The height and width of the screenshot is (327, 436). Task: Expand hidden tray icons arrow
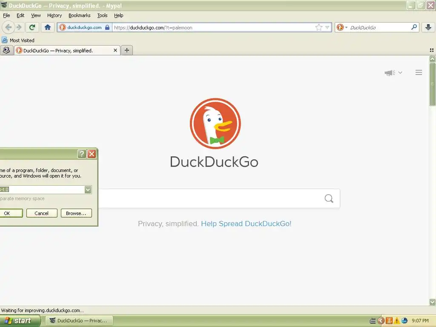click(x=381, y=321)
